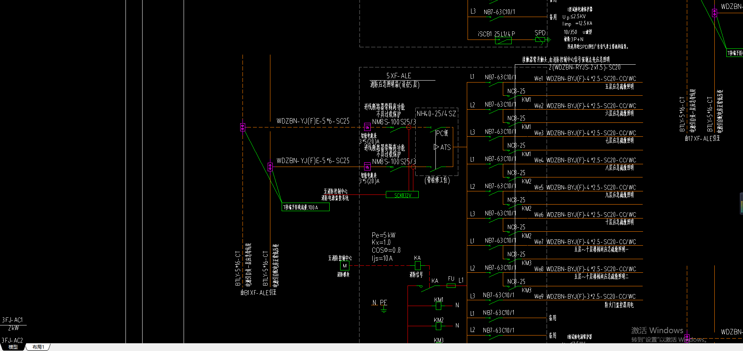Open the 布局1 layout tab
Viewport: 743px width, 351px height.
point(38,347)
